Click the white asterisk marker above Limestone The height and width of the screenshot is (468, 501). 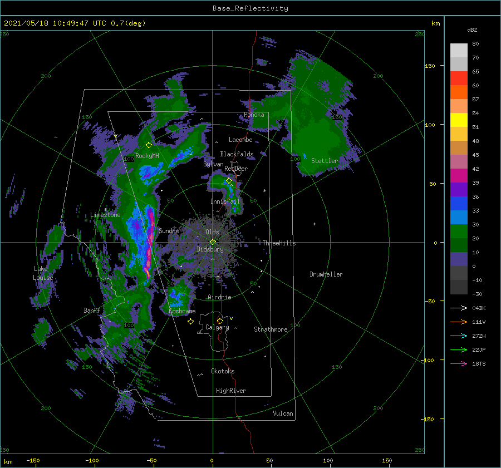[105, 210]
